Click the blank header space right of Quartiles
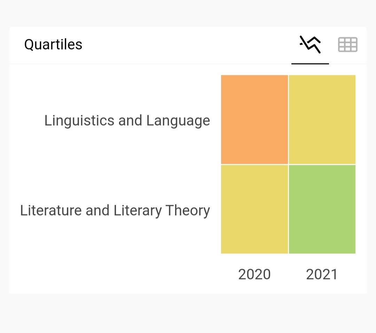Viewport: 376px width, 333px height. point(187,45)
